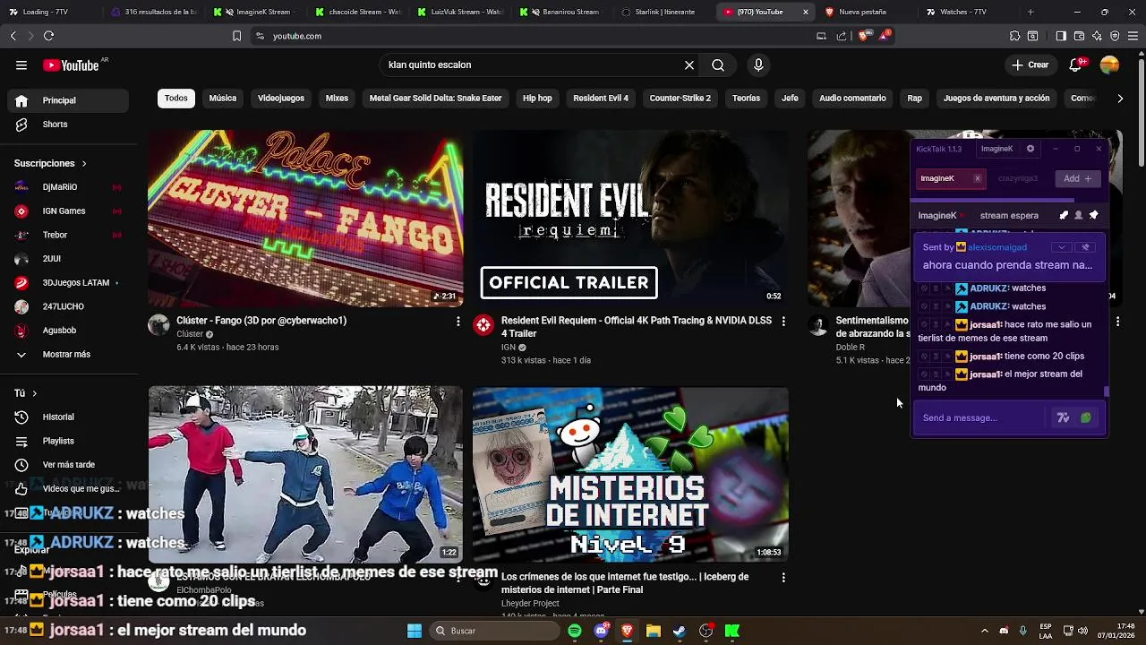Image resolution: width=1146 pixels, height=645 pixels.
Task: Open KickTalk settings gear icon
Action: click(1031, 149)
